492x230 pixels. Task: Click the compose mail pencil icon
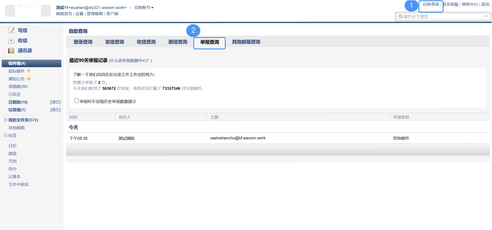click(11, 30)
